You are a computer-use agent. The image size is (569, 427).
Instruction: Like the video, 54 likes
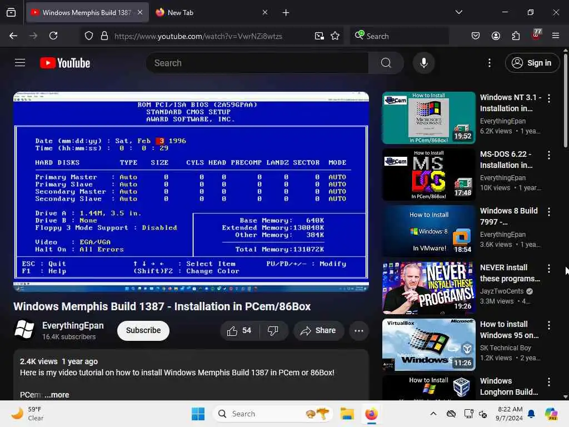[239, 330]
